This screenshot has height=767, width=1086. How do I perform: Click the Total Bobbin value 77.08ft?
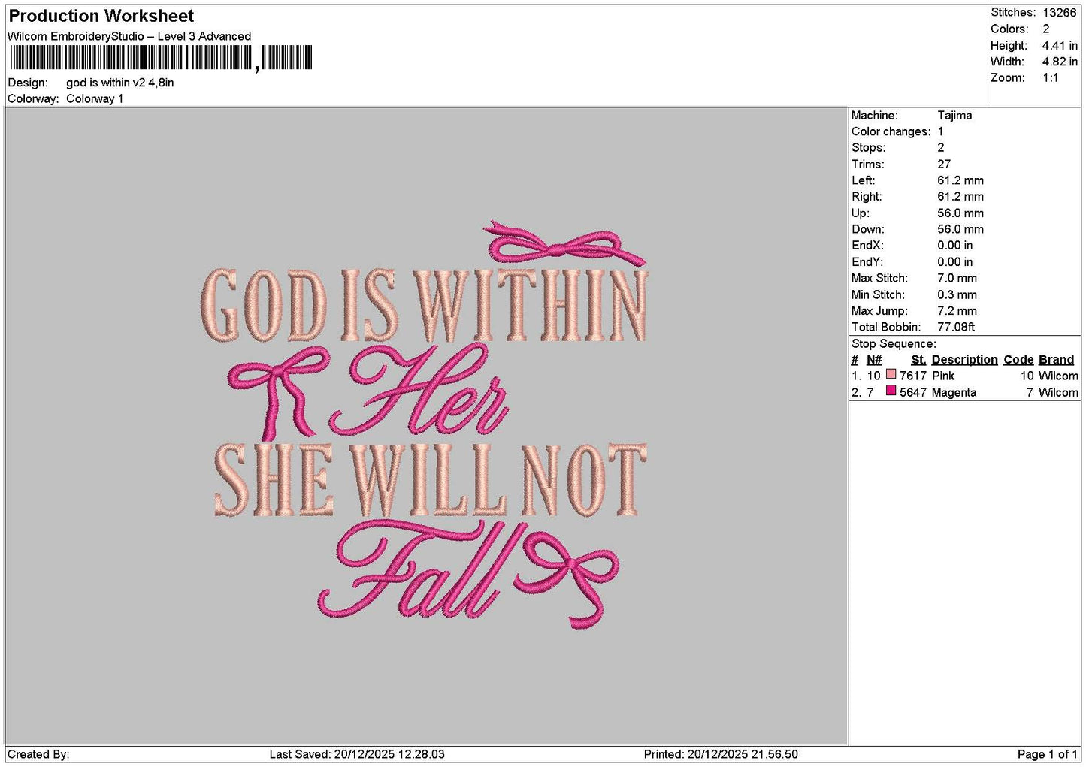coord(956,327)
